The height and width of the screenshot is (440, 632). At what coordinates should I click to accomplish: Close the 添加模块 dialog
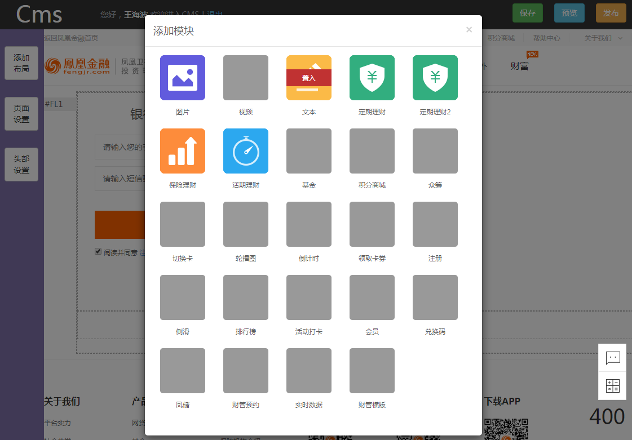coord(469,30)
